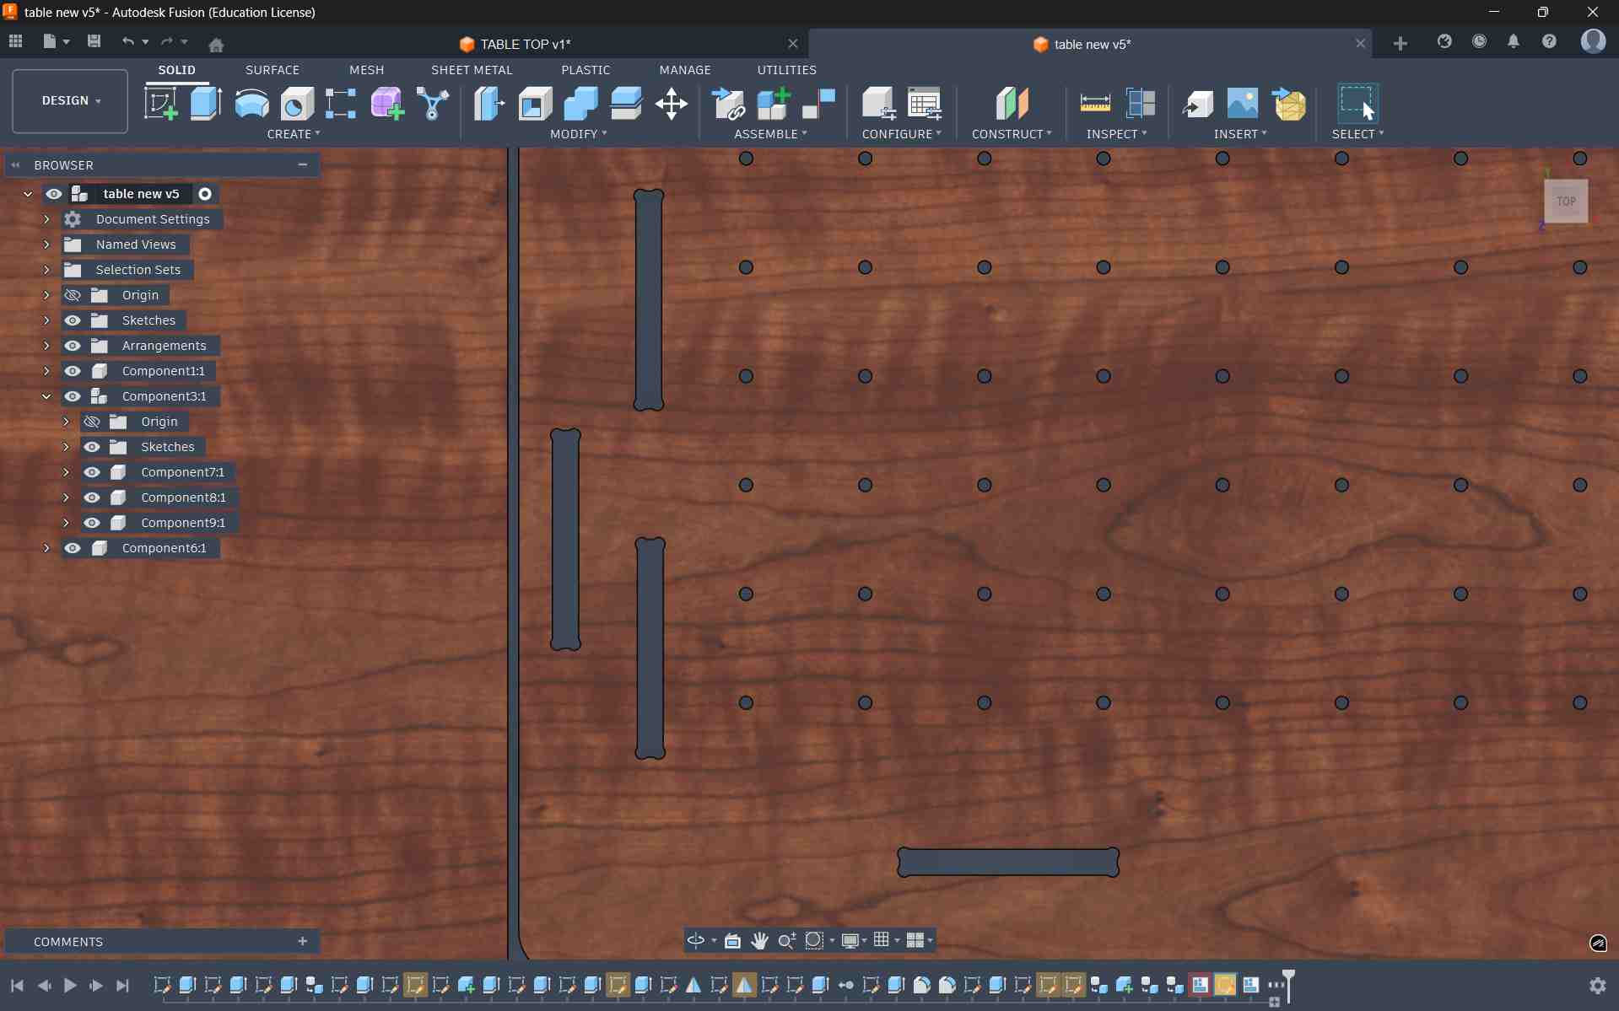1619x1011 pixels.
Task: Select the Move/Copy tool
Action: coord(672,104)
